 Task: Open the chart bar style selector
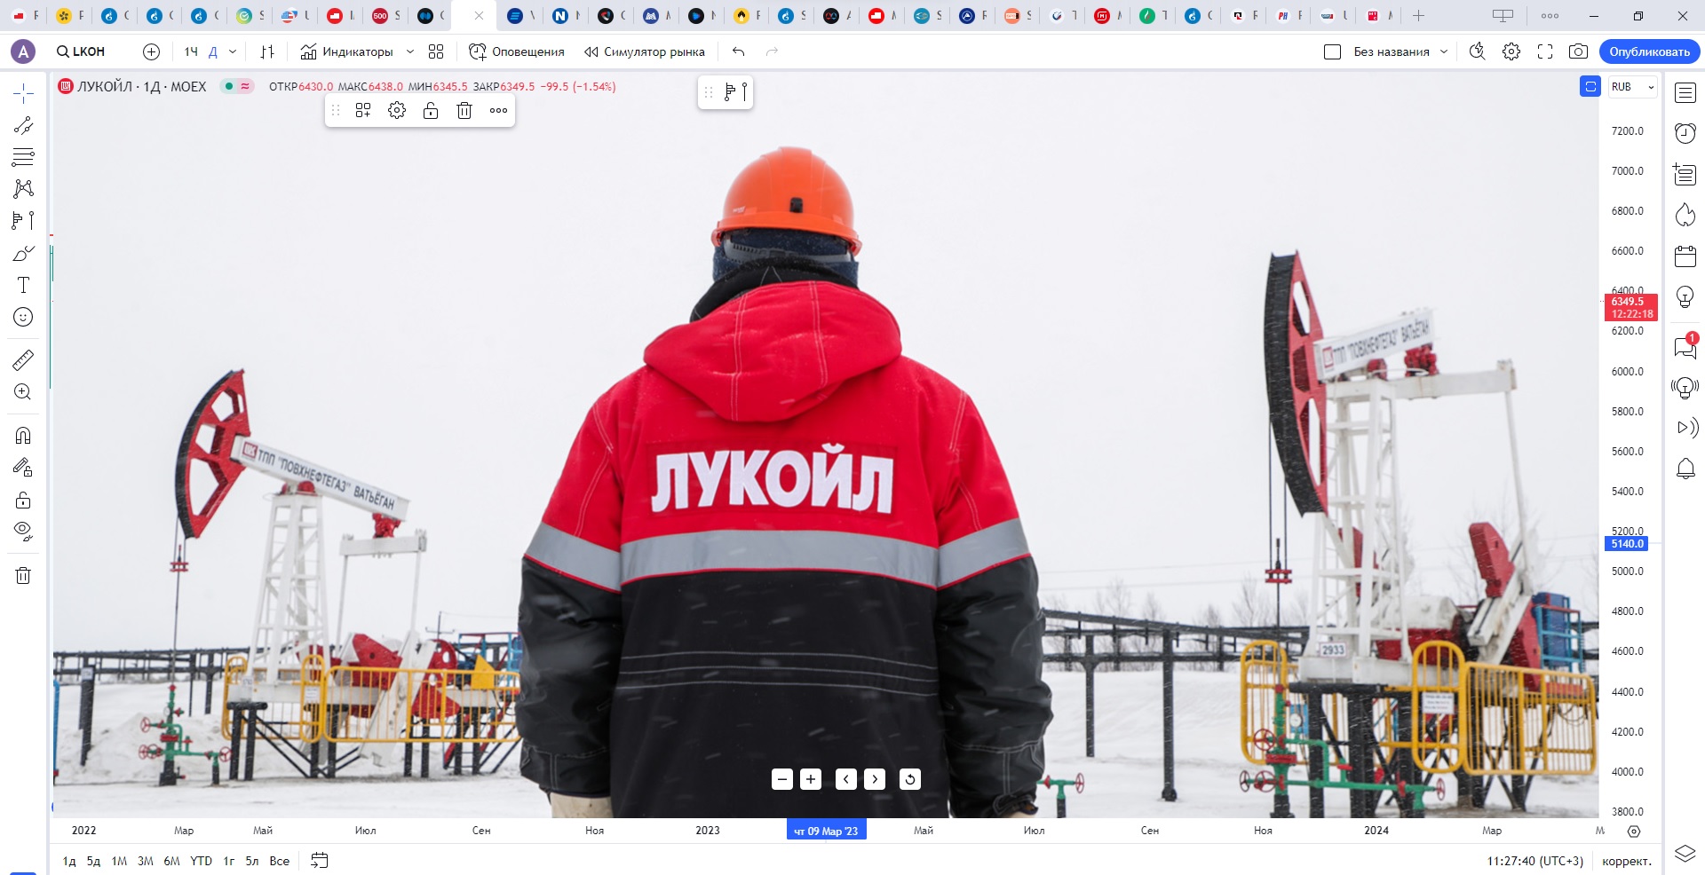point(267,51)
